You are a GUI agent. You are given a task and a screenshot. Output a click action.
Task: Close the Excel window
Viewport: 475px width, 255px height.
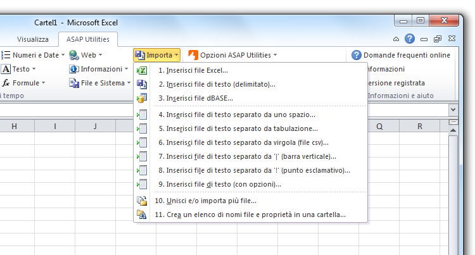(444, 20)
